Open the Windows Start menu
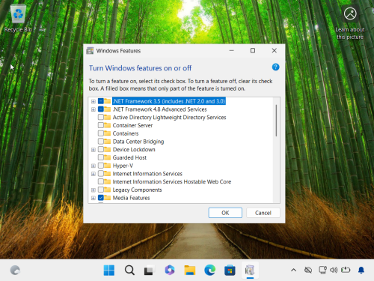374x281 pixels. click(x=109, y=271)
